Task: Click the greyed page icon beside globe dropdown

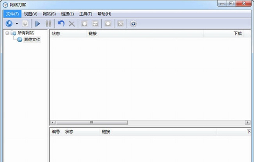Action: (25, 24)
